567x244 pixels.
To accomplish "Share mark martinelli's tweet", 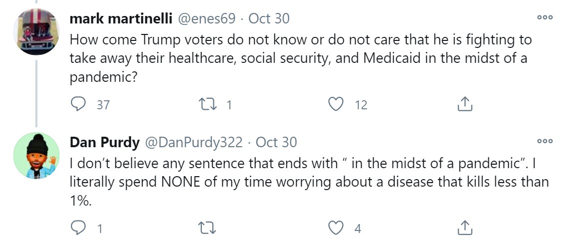I will pos(465,104).
